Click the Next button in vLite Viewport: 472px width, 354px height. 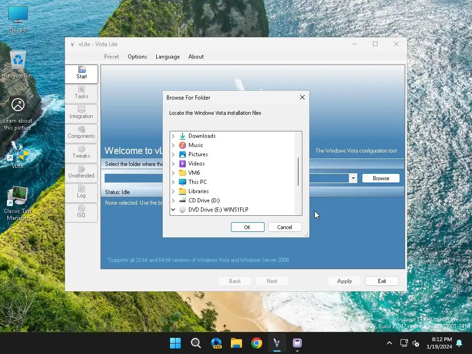[272, 281]
